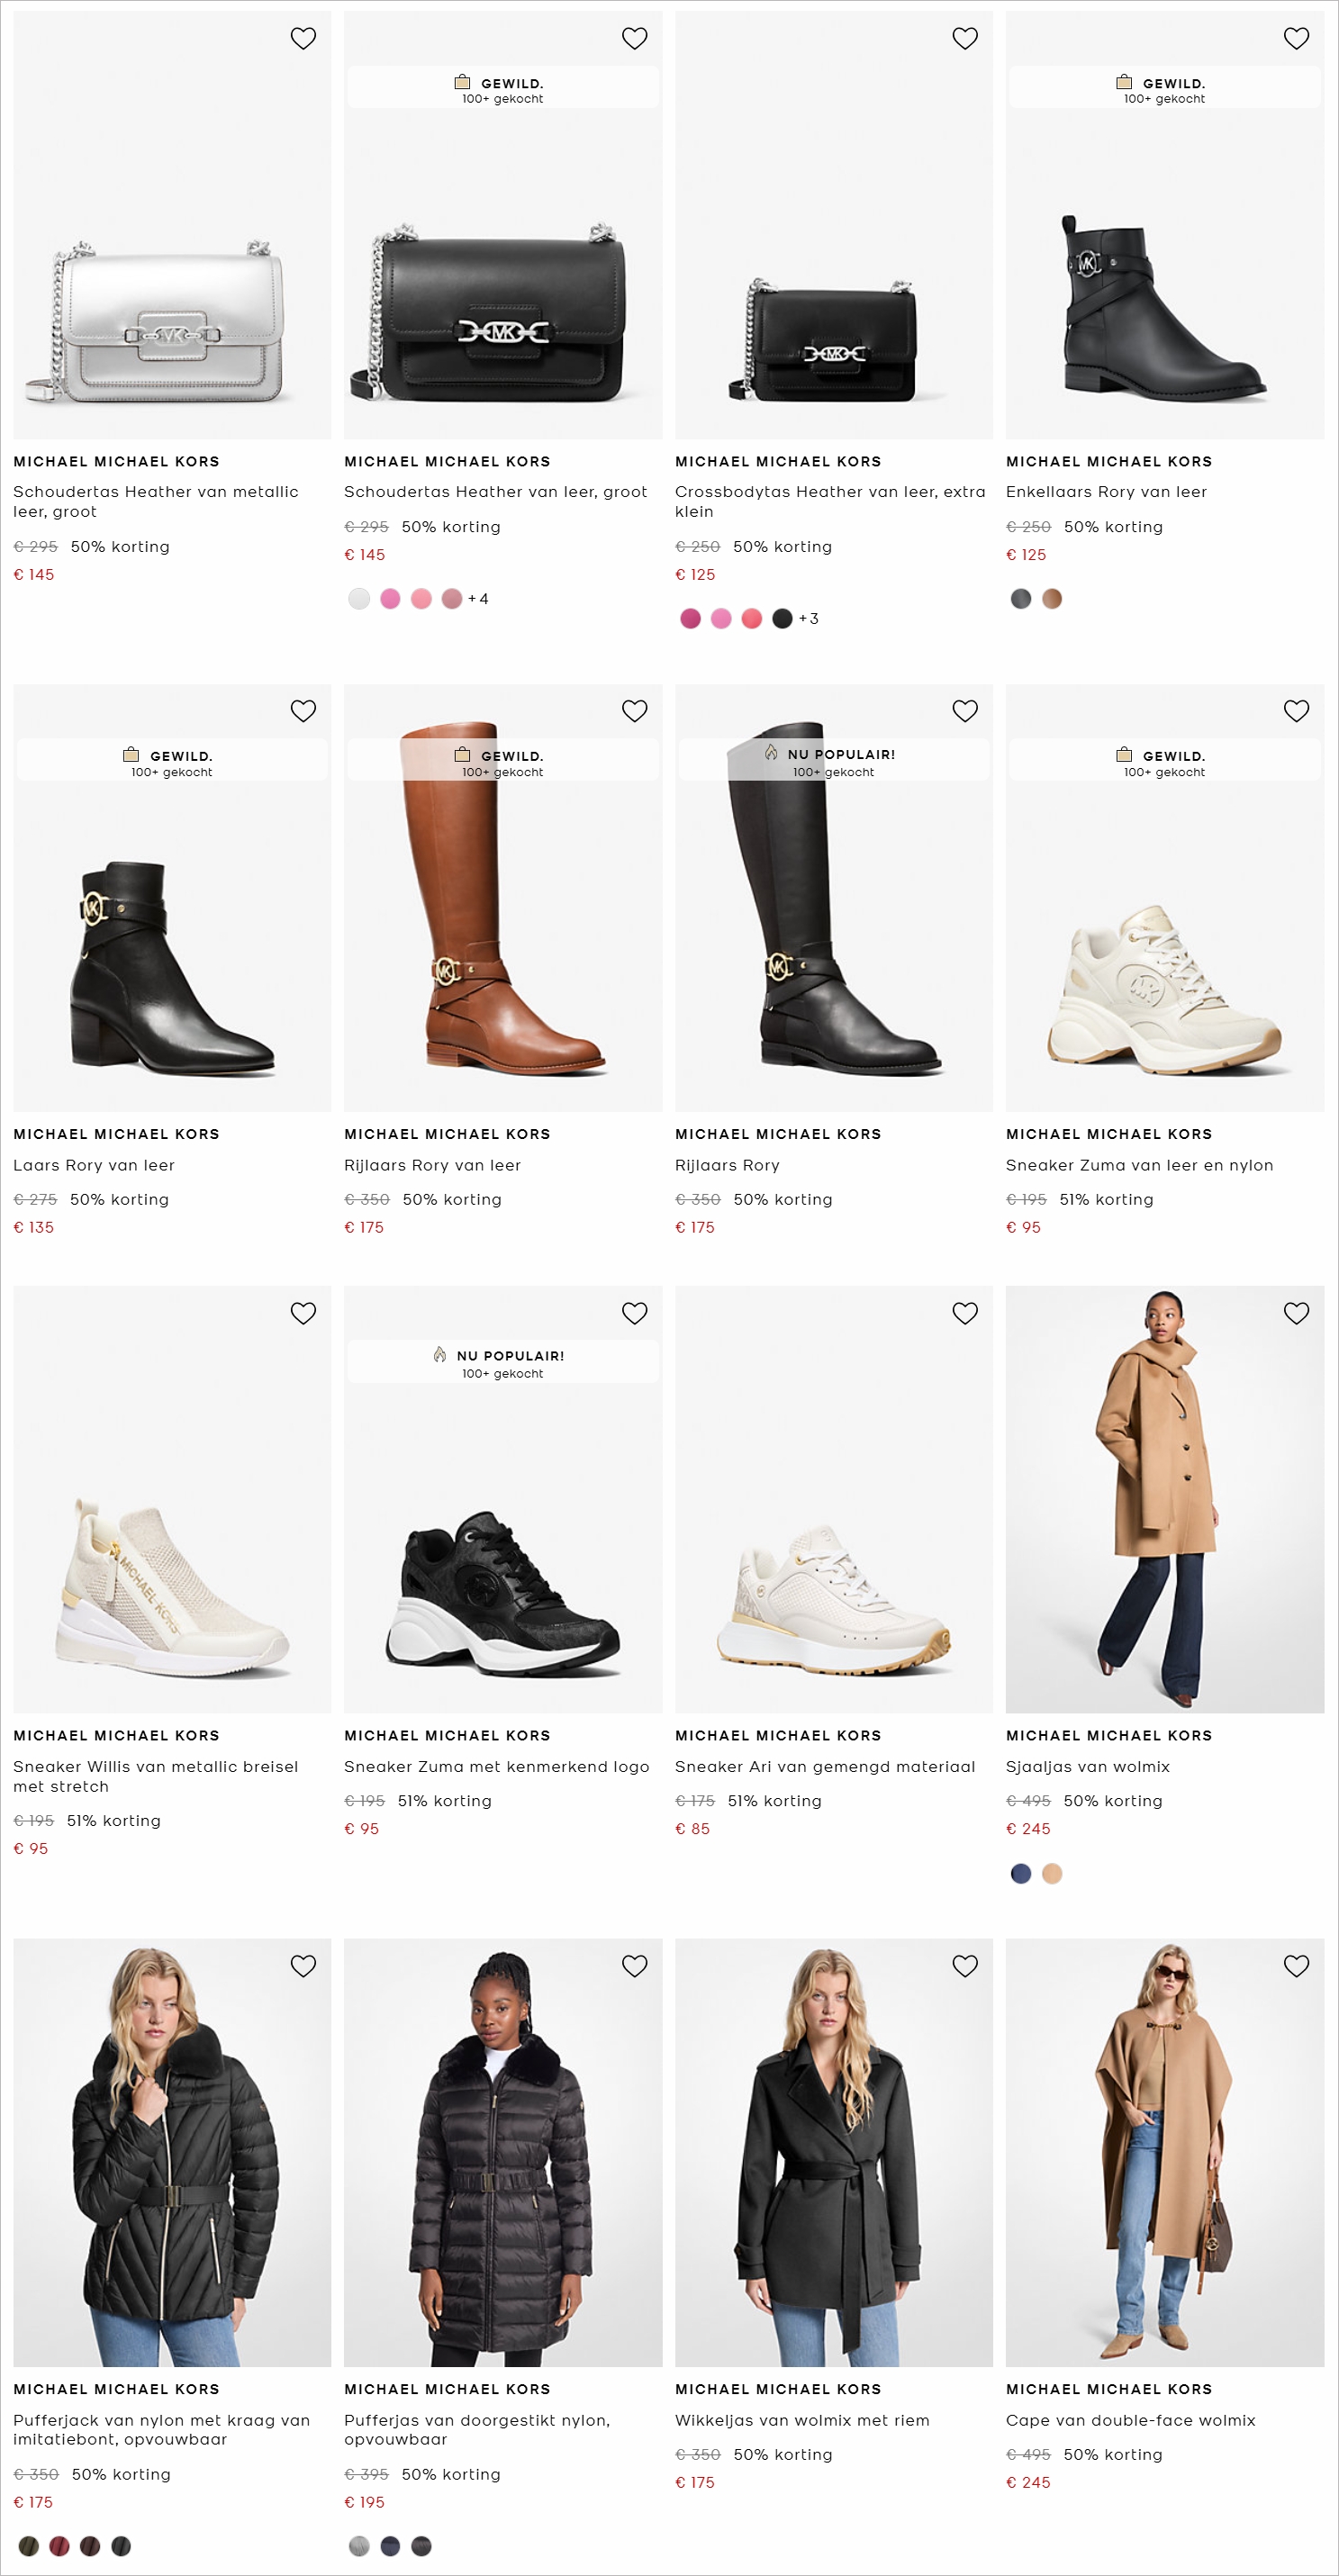Pick the dark red swatch for Pufferjack
This screenshot has height=2576, width=1339.
[60, 2546]
